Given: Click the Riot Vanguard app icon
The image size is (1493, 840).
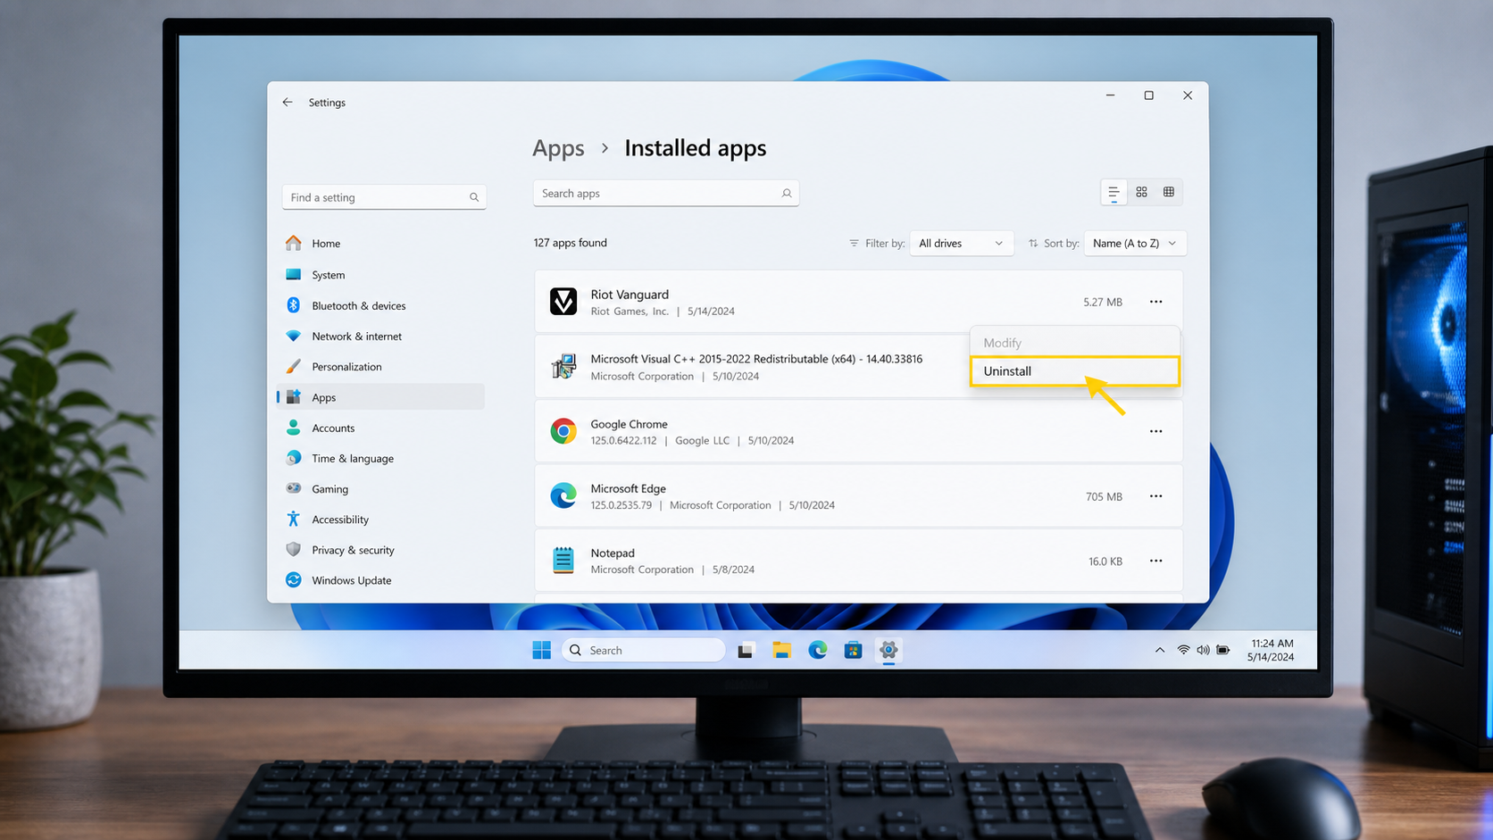Looking at the screenshot, I should 563,302.
